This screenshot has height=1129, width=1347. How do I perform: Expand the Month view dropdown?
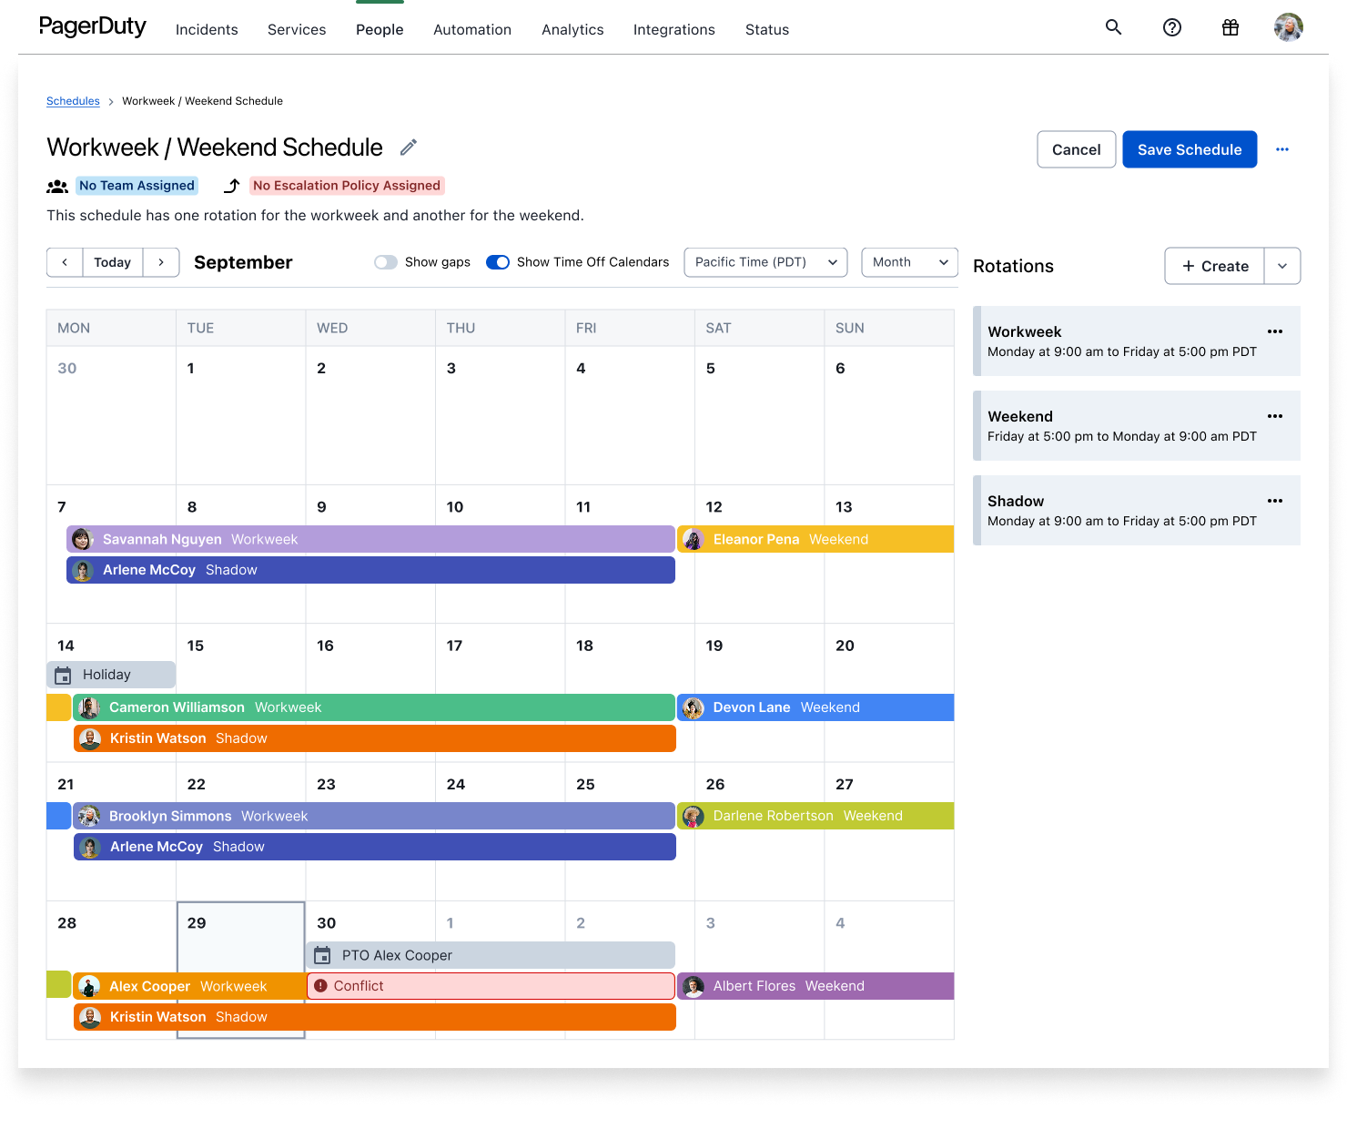pyautogui.click(x=909, y=262)
